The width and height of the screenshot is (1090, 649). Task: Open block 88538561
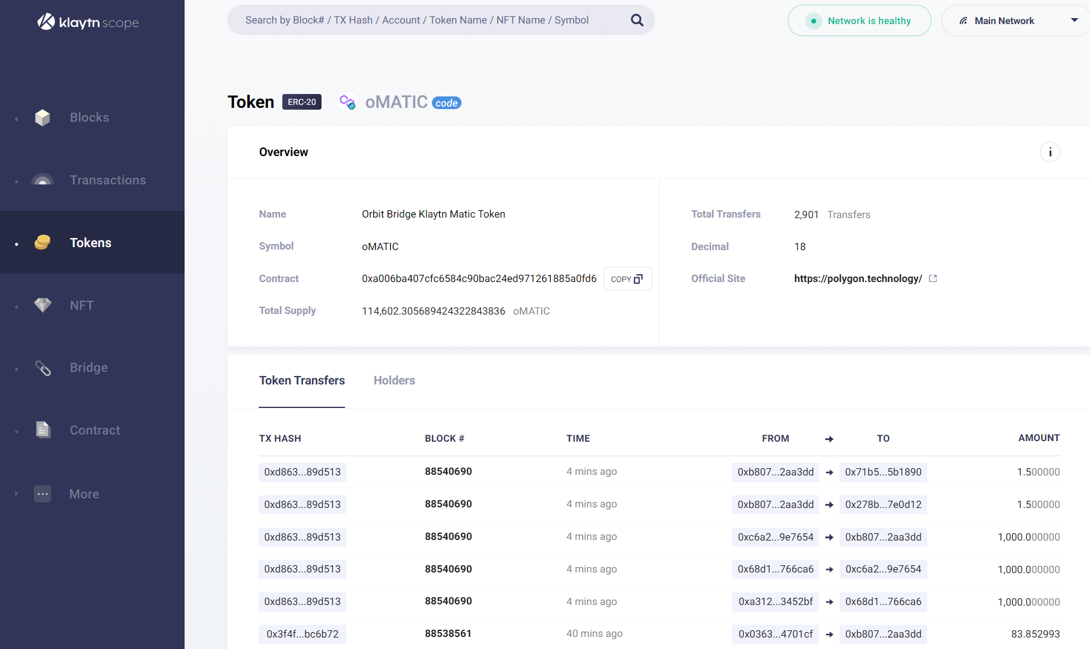tap(448, 633)
